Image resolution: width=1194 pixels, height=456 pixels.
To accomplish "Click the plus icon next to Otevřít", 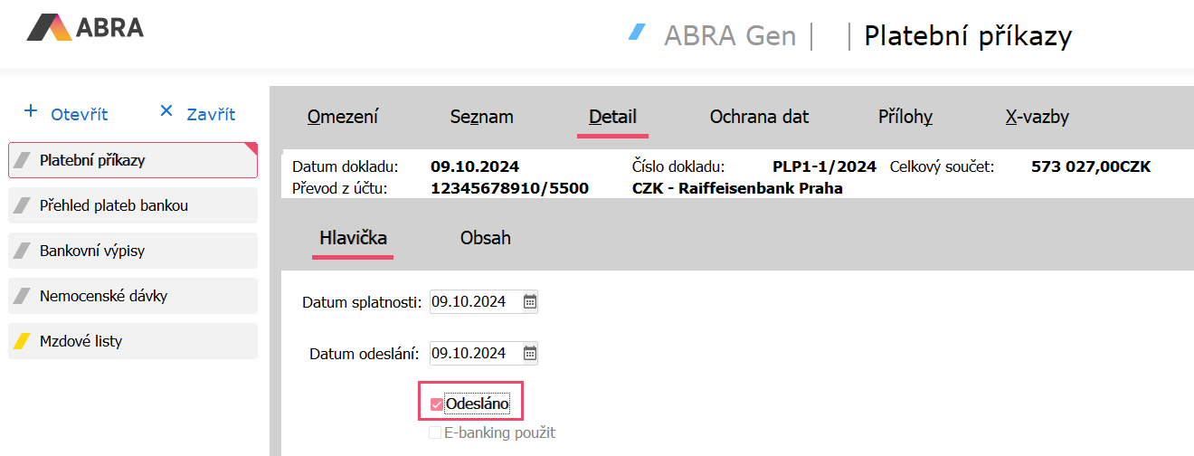I will click(31, 112).
